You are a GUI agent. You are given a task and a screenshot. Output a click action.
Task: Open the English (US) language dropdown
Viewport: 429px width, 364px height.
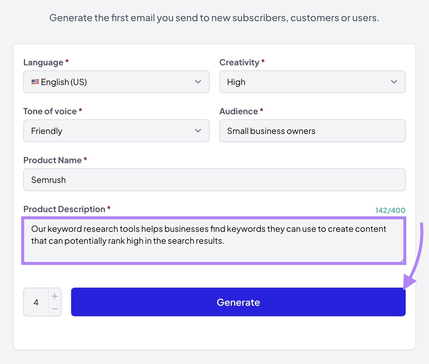click(116, 82)
